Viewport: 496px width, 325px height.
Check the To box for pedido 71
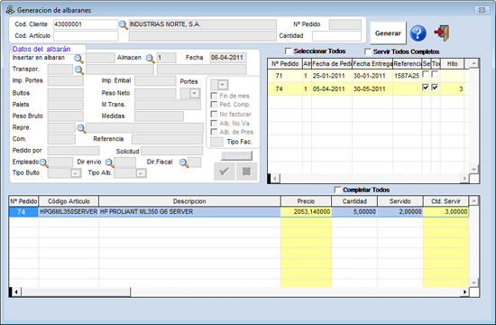[436, 74]
